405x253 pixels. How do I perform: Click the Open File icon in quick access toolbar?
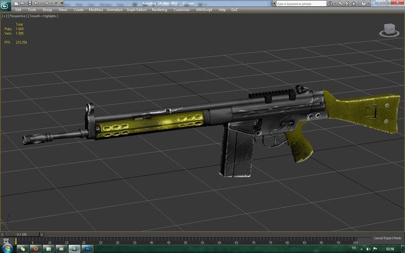(x=23, y=3)
